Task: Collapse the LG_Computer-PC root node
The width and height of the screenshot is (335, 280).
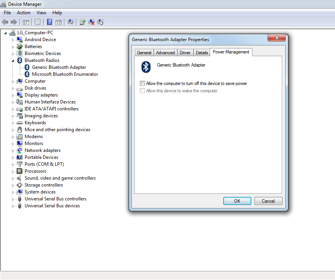Action: tap(5, 33)
